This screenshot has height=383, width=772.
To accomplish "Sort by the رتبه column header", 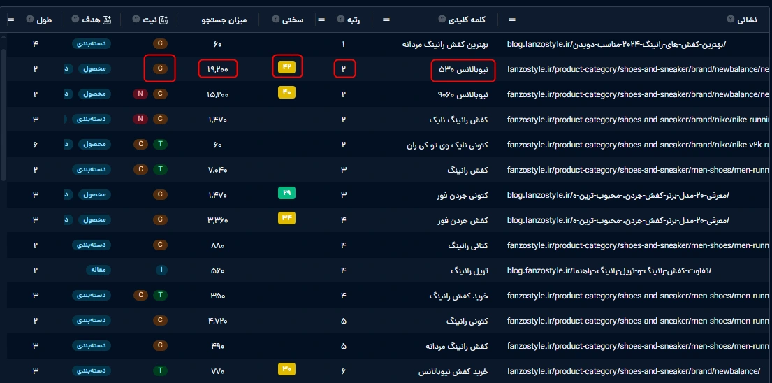I will (x=354, y=20).
